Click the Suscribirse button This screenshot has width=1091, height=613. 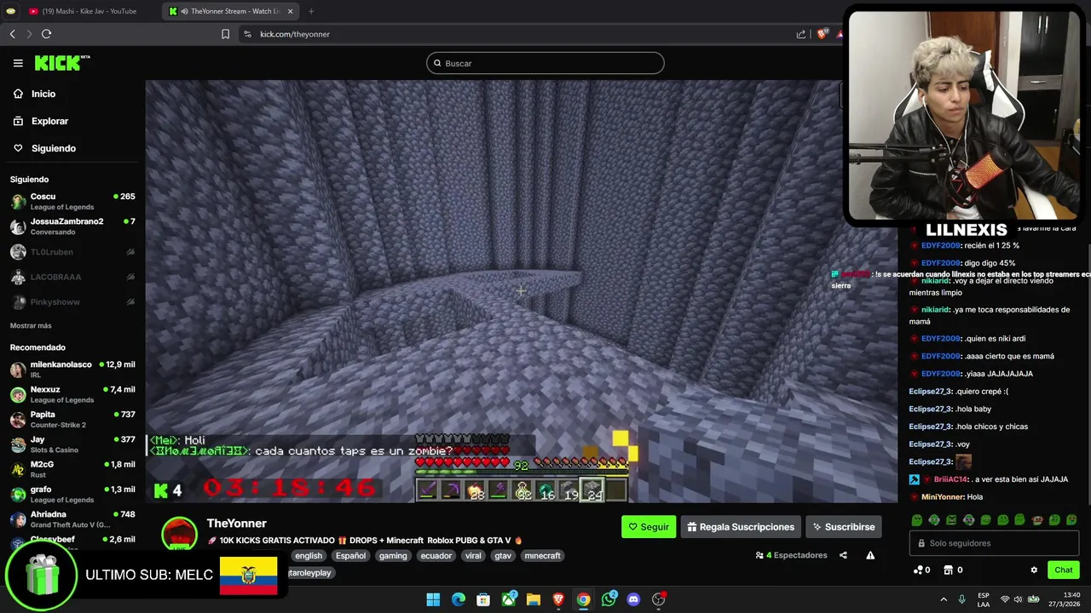pyautogui.click(x=843, y=527)
